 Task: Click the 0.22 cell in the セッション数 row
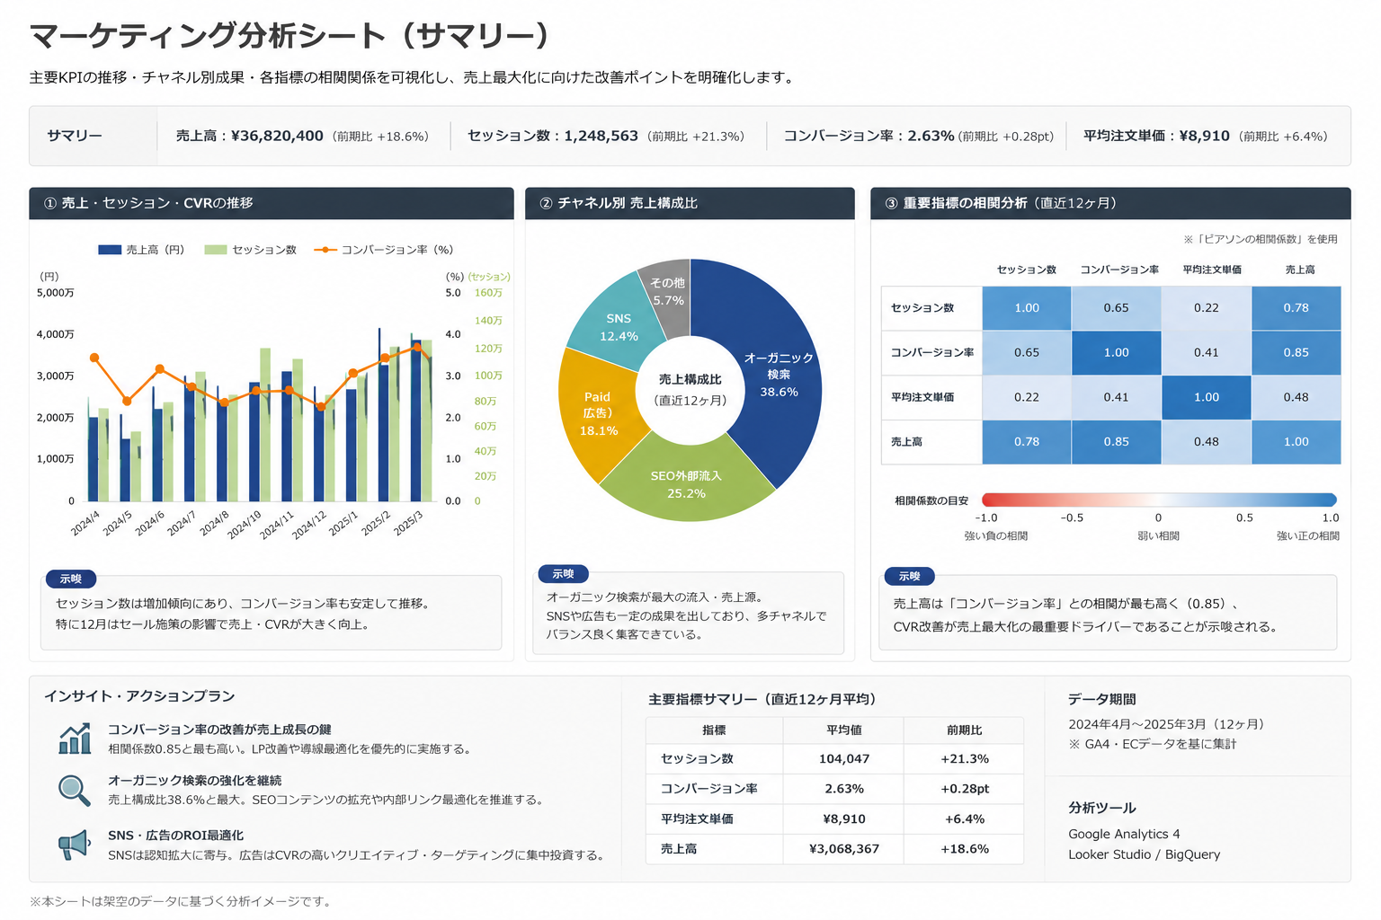tap(1206, 308)
